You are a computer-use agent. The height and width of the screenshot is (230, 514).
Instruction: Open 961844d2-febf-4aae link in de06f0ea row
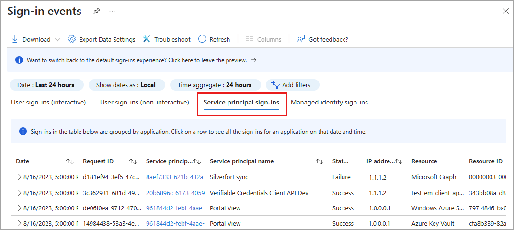tap(175, 208)
